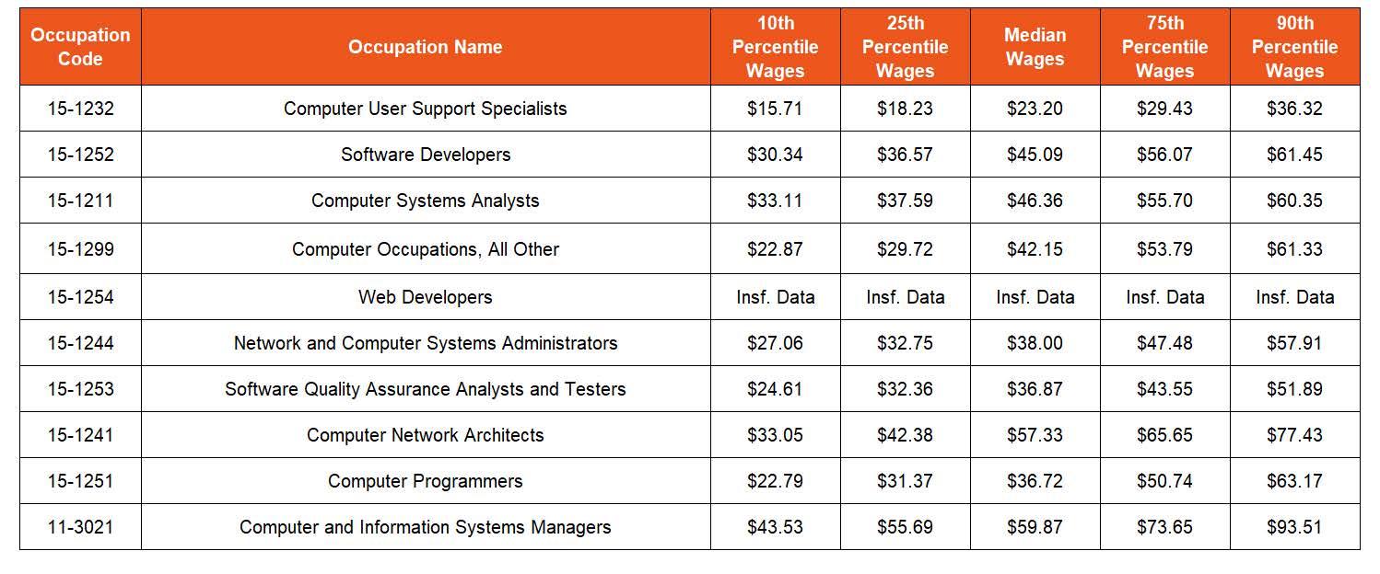Select the Computer Occupations, All Other cell

(x=426, y=249)
